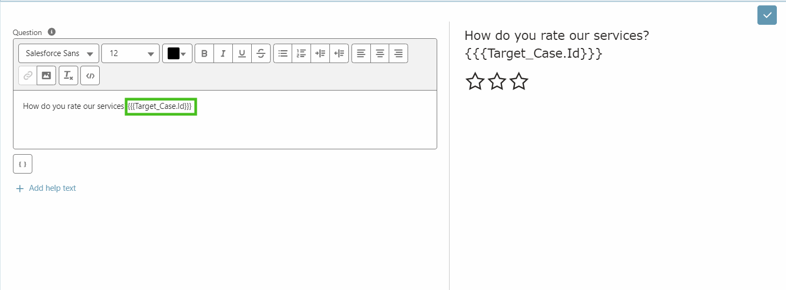Center align the text

point(380,53)
